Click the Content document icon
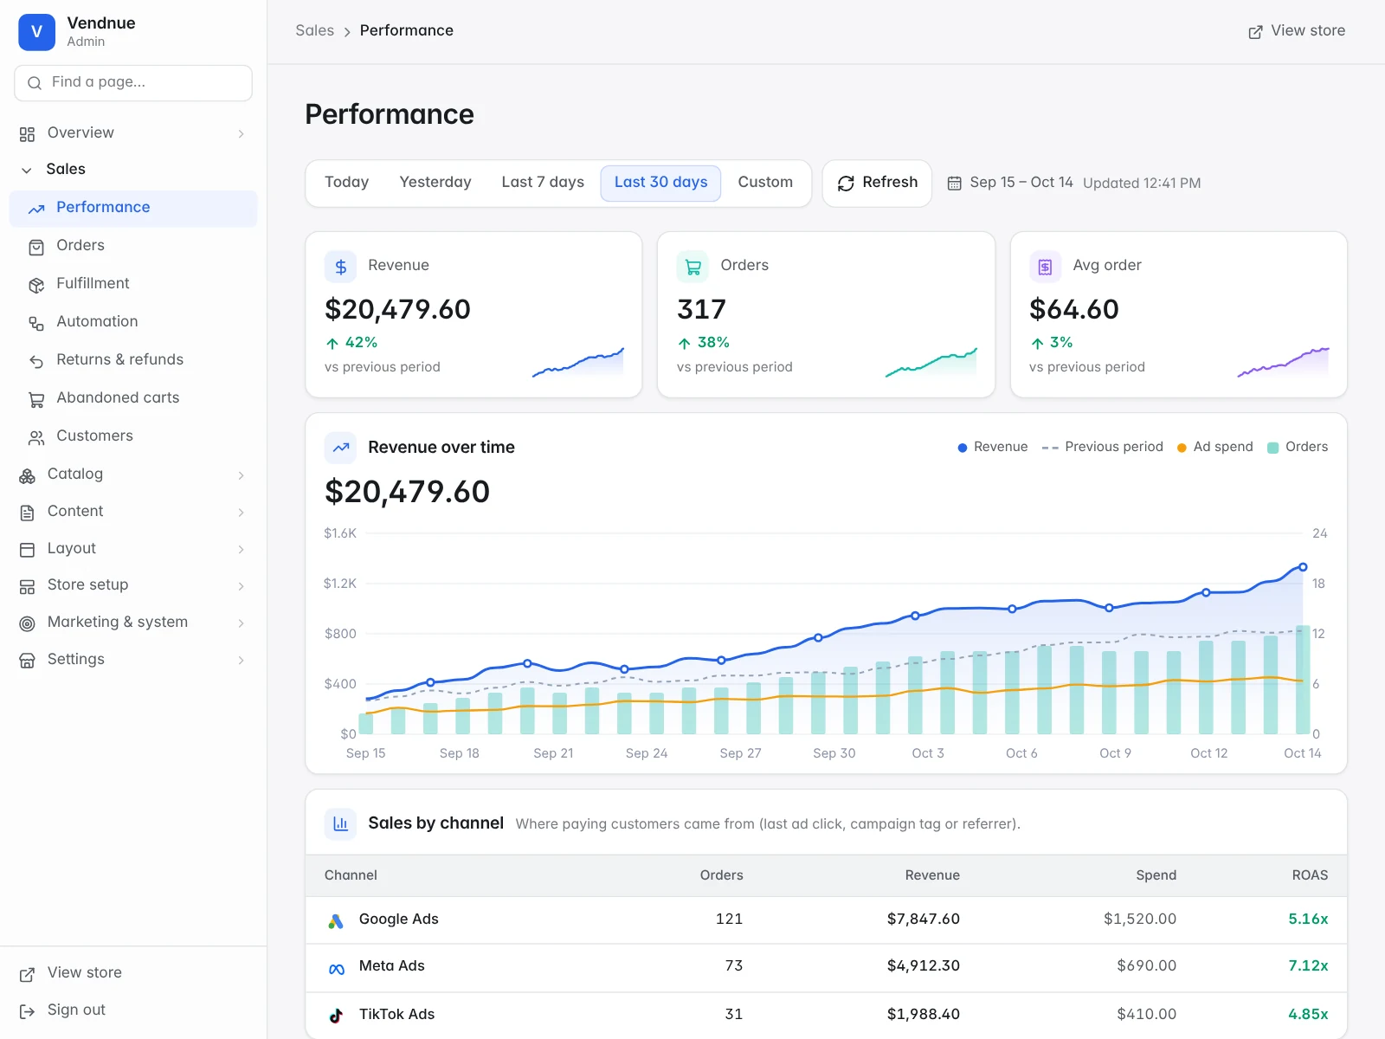Image resolution: width=1385 pixels, height=1039 pixels. (27, 513)
